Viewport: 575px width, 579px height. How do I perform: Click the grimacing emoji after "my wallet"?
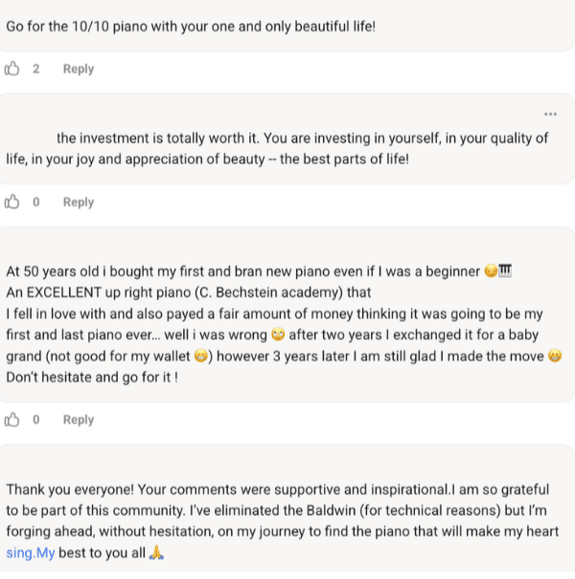[200, 356]
